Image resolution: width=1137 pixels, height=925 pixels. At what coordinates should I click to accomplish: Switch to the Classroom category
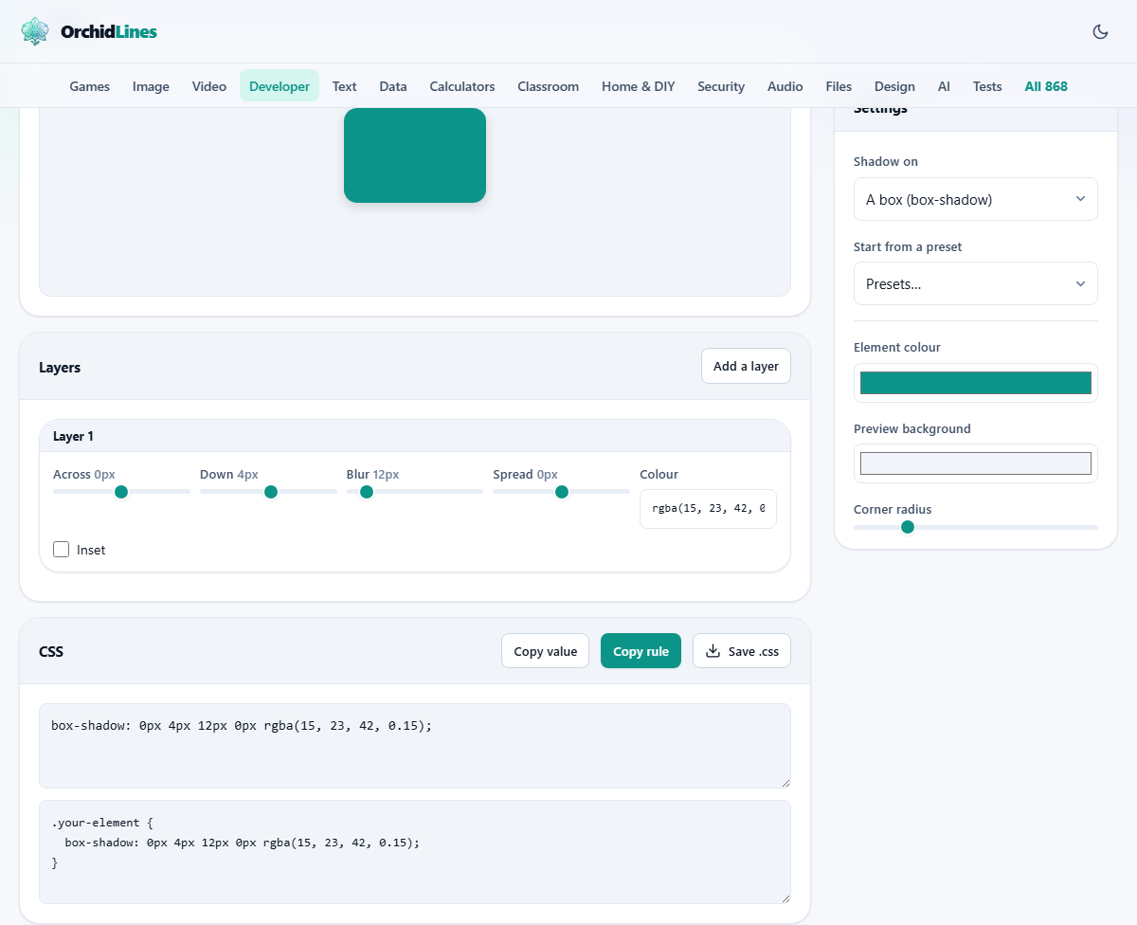point(549,86)
